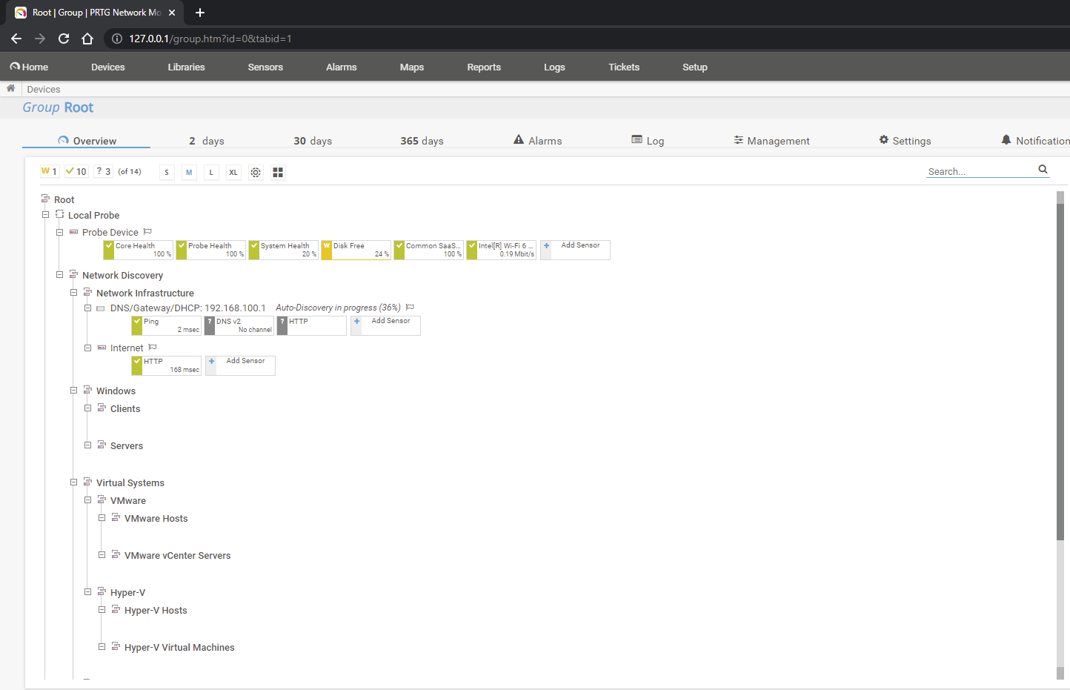The height and width of the screenshot is (690, 1070).
Task: Open the Core Health sensor
Action: [x=139, y=250]
